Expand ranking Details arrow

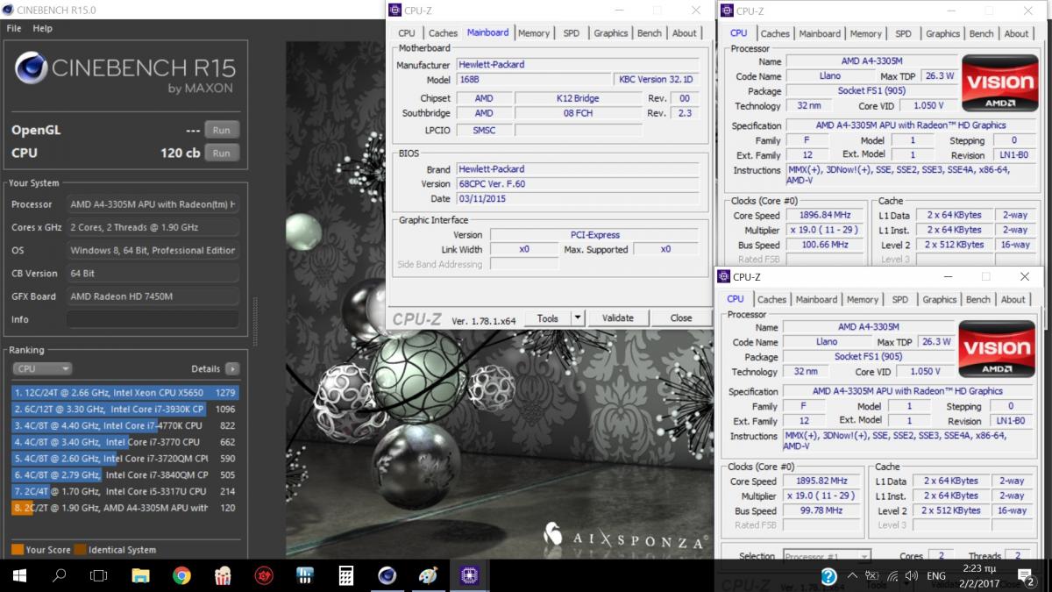point(232,369)
